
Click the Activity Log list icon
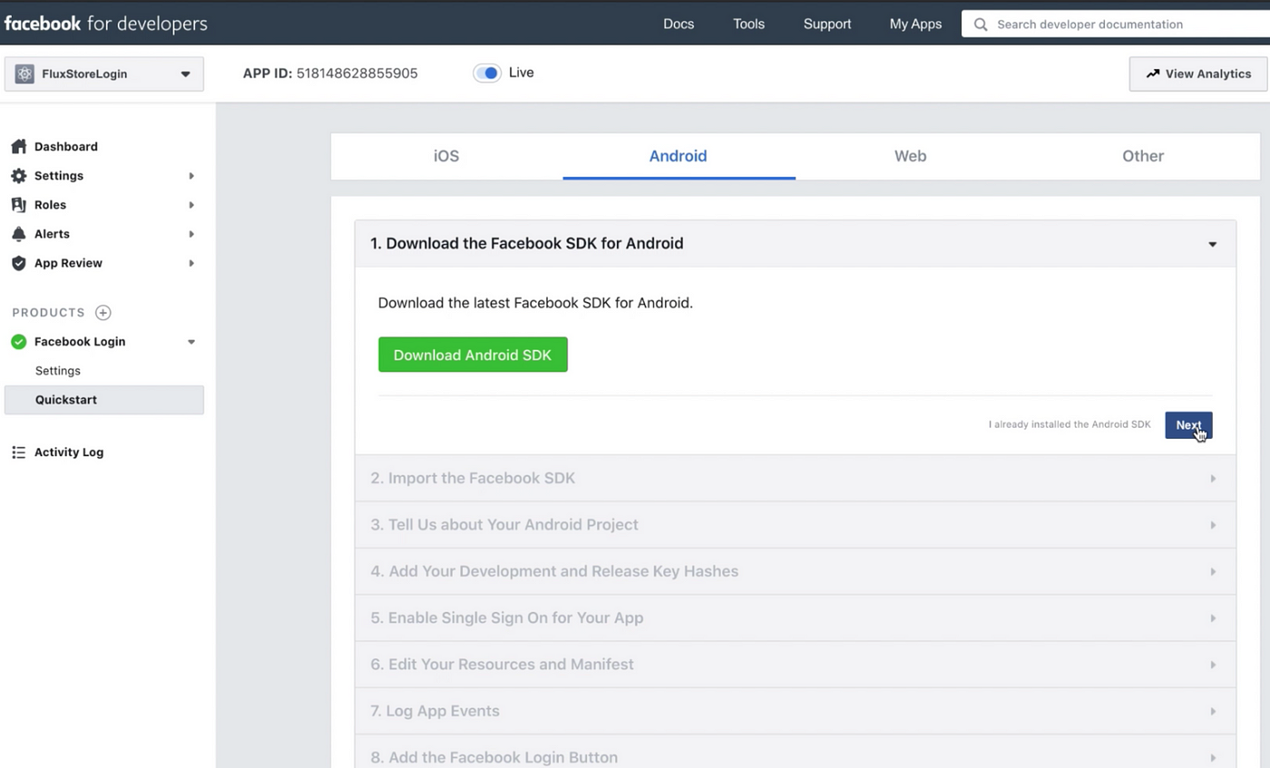[18, 452]
